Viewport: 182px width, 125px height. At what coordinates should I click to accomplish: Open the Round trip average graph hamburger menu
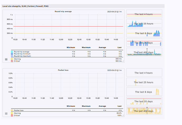pyautogui.click(x=6, y=60)
